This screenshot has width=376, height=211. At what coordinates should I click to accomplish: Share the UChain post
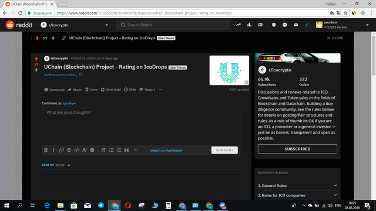coord(75,90)
